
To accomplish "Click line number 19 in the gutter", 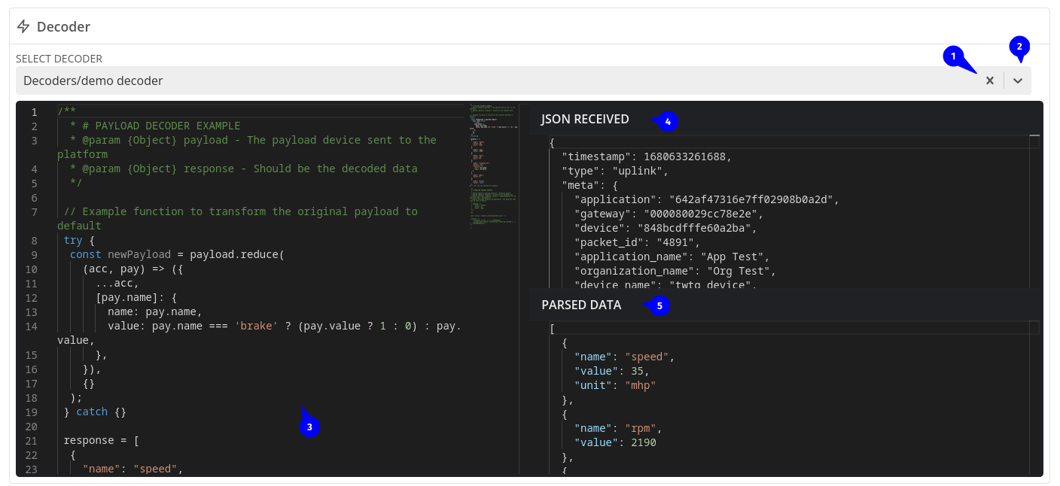I will (x=31, y=412).
